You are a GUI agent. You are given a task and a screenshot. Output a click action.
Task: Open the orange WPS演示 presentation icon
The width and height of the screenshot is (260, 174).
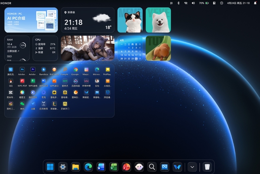click(x=54, y=81)
